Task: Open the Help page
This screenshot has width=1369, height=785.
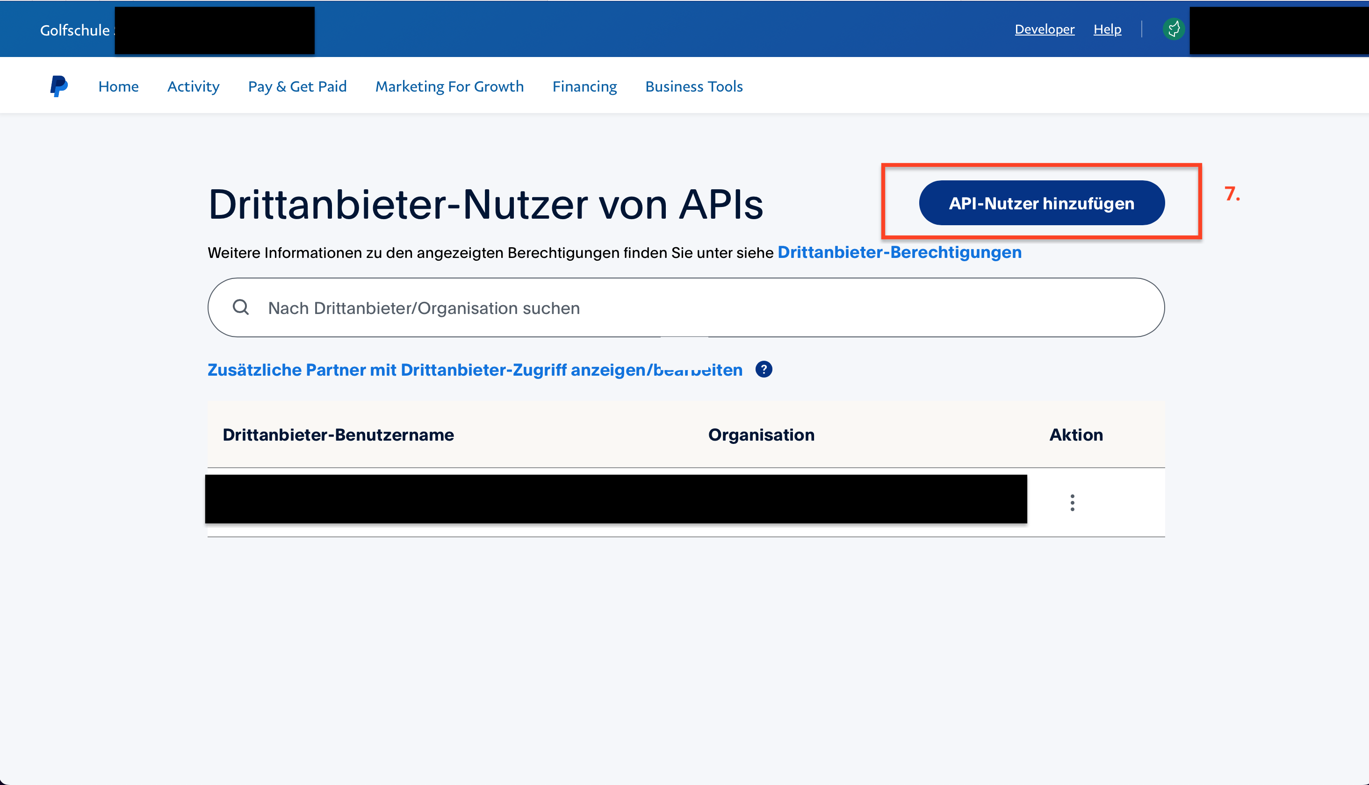Action: tap(1107, 29)
